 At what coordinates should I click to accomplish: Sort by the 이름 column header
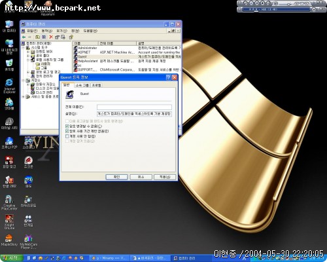coord(85,43)
